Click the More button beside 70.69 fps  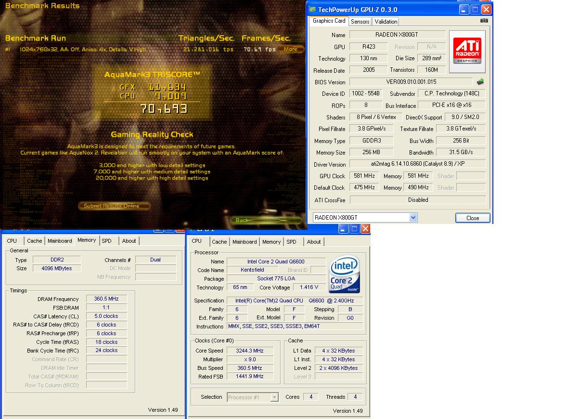coord(291,49)
